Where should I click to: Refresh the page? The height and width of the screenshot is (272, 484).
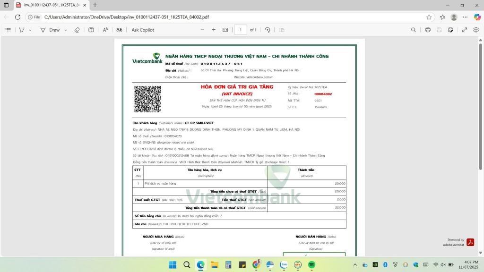pyautogui.click(x=17, y=17)
